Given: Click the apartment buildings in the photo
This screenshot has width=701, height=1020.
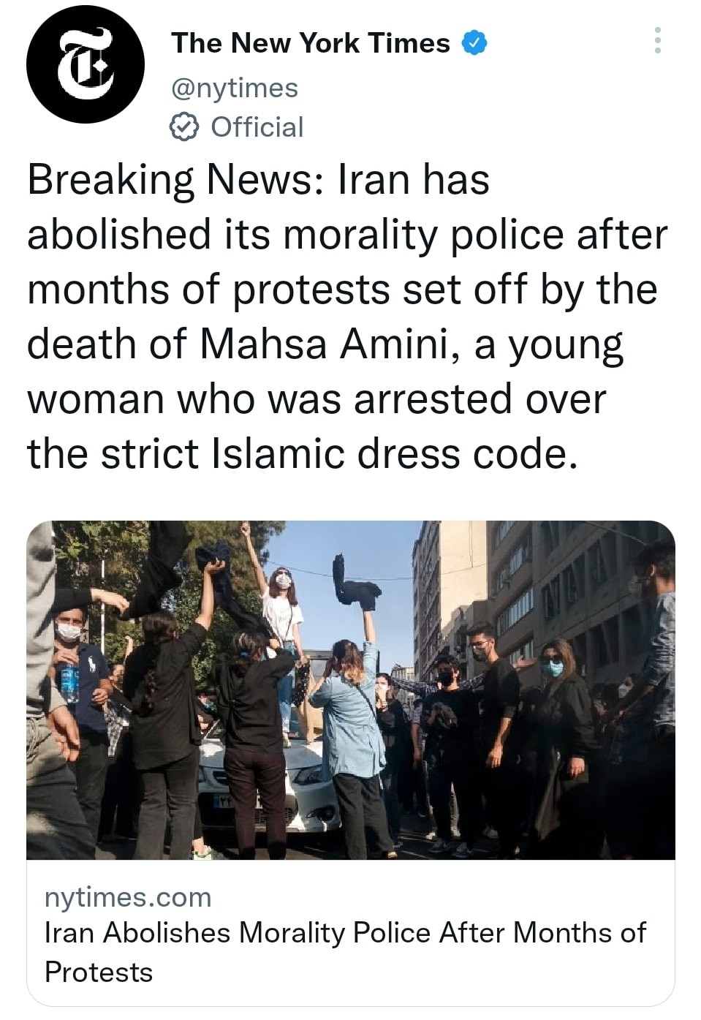Looking at the screenshot, I should (541, 592).
